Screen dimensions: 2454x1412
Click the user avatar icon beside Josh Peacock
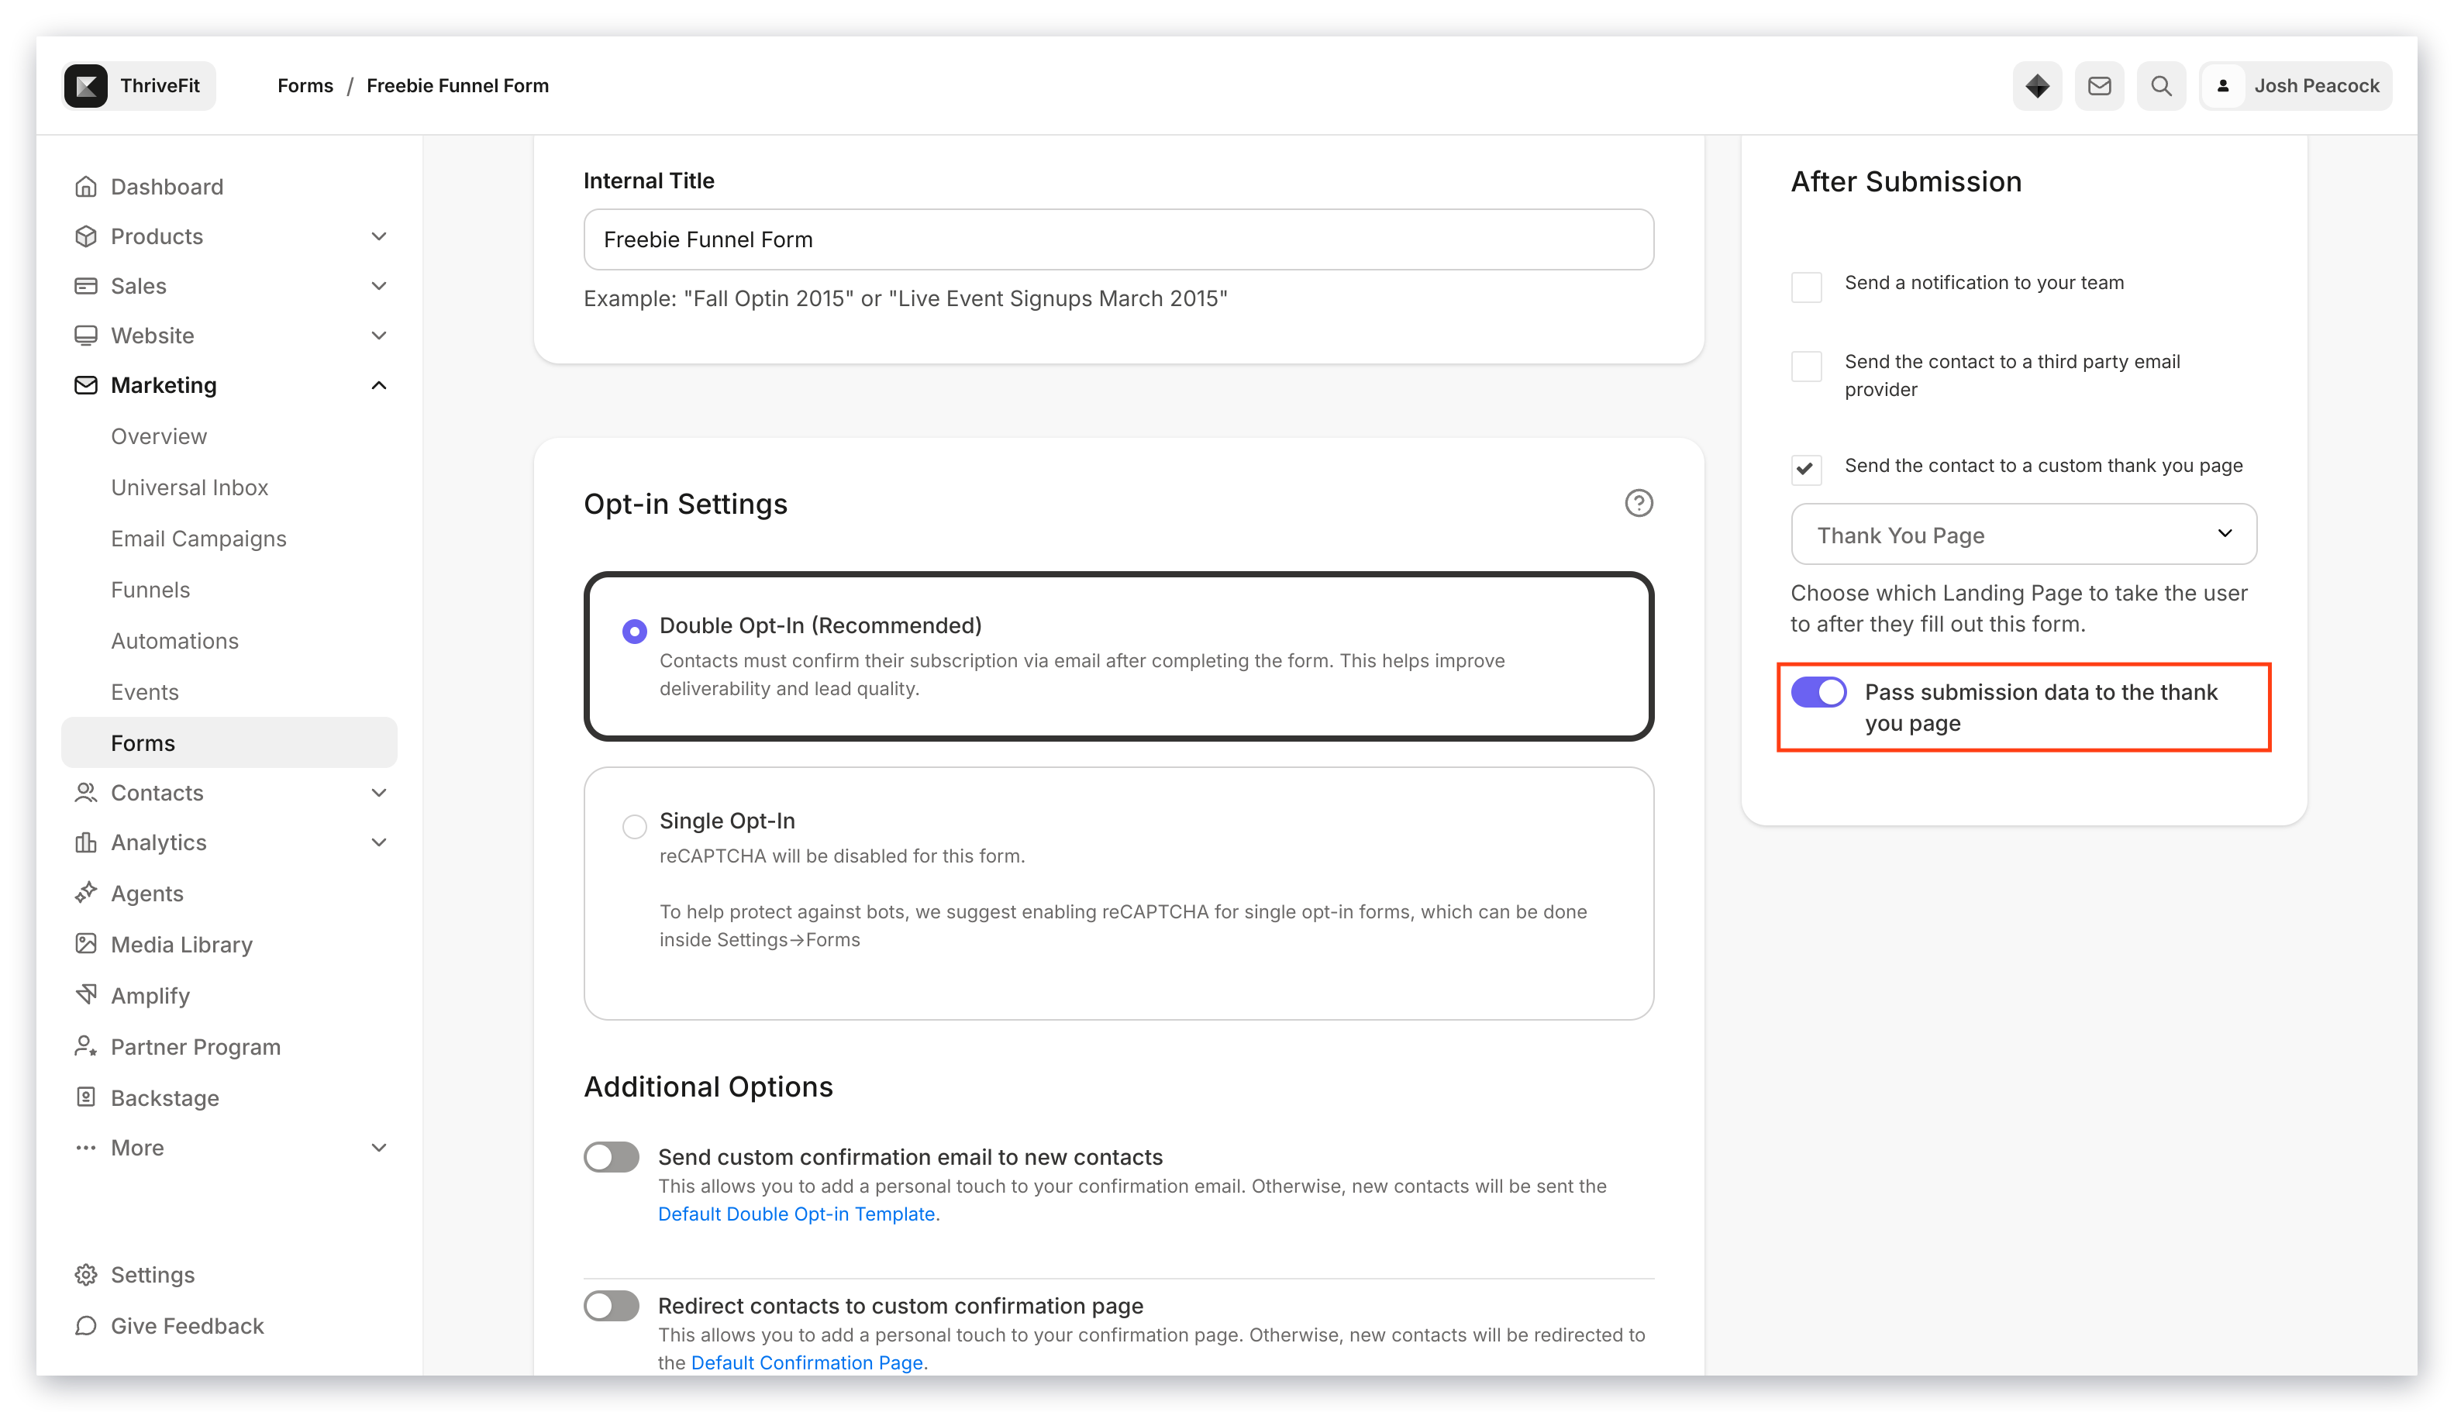point(2222,85)
